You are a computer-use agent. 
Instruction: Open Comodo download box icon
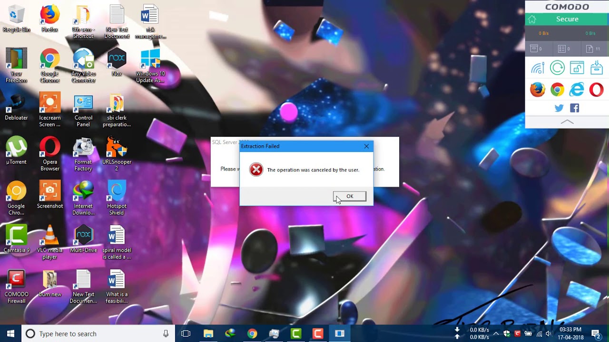(x=596, y=68)
